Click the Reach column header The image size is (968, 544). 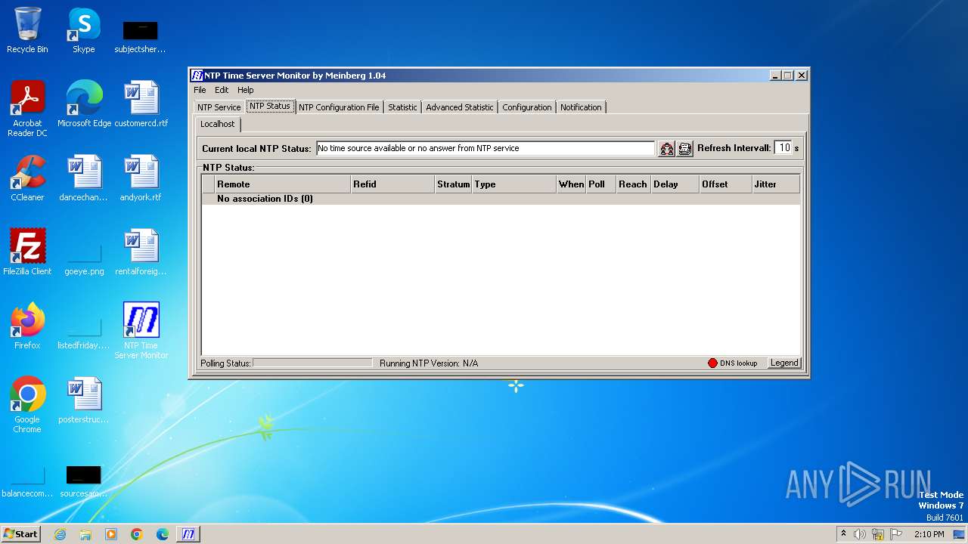(x=634, y=184)
